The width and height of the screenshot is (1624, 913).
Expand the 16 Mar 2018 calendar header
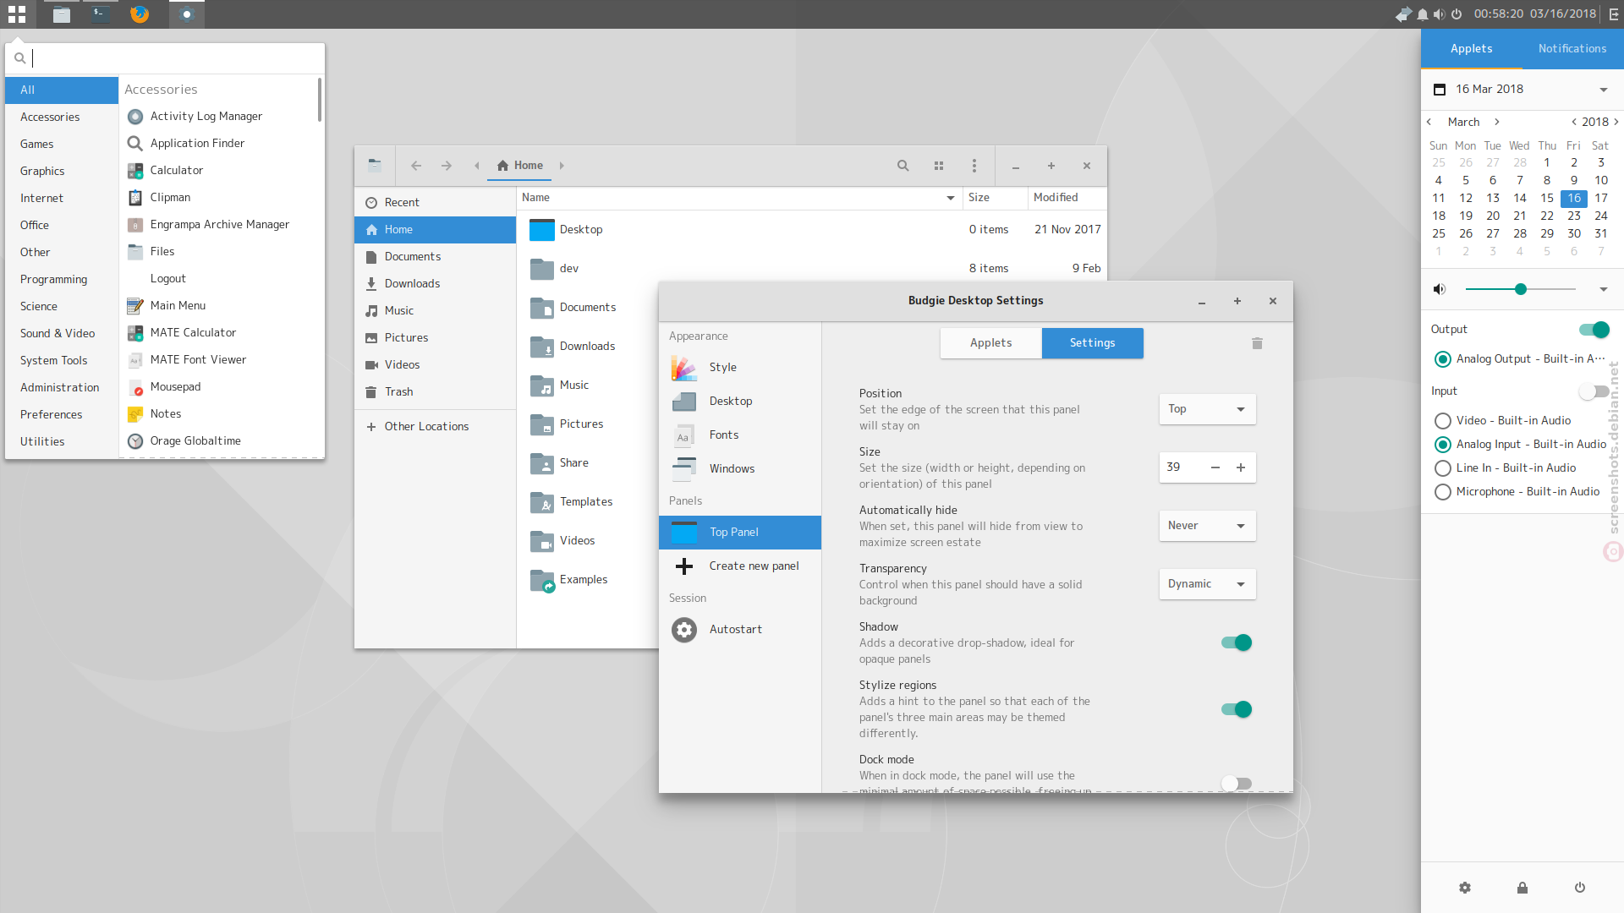click(x=1603, y=90)
